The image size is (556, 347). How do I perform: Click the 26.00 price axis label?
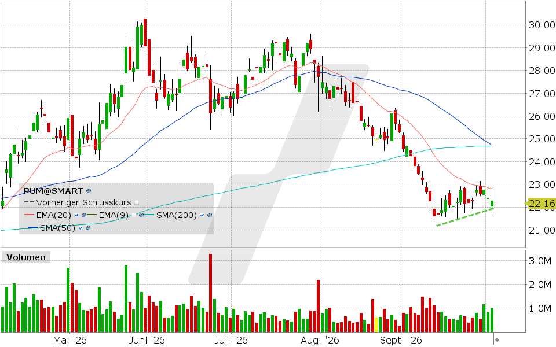pos(542,116)
